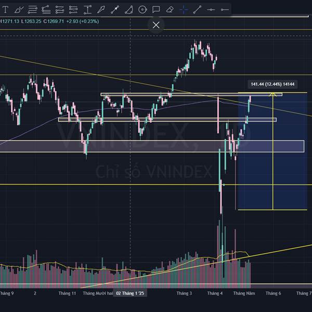This screenshot has width=312, height=312.
Task: Click the 'Tháng 11' time axis label
Action: coord(67,293)
